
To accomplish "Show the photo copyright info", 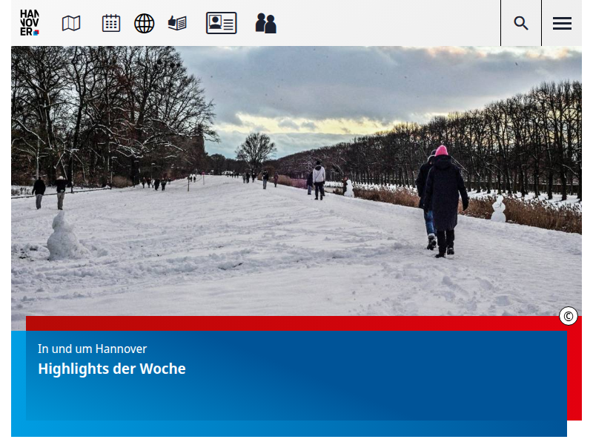I will point(569,316).
